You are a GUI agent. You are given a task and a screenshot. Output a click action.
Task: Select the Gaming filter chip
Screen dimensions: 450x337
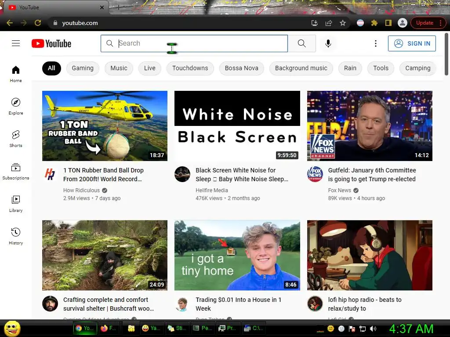[83, 68]
